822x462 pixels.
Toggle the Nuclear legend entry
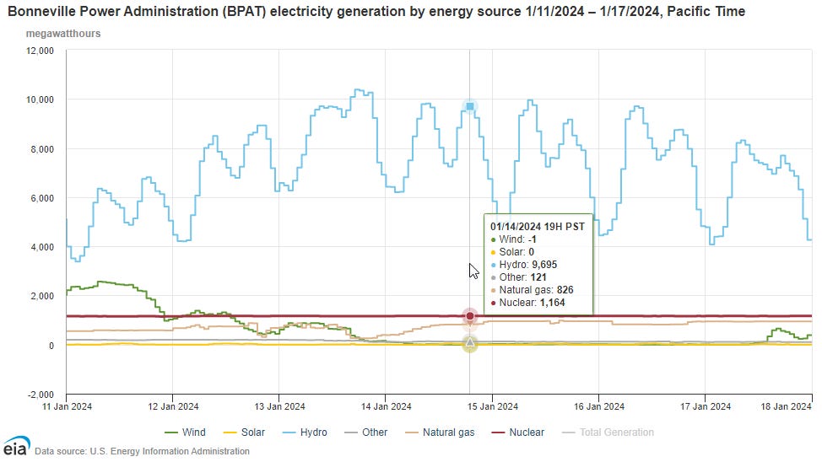click(x=518, y=432)
